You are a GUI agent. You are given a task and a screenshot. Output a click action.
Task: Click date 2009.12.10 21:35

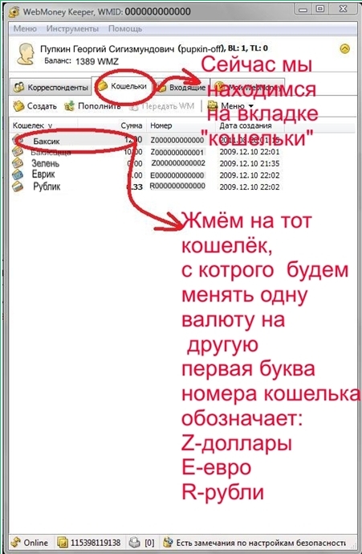(250, 163)
